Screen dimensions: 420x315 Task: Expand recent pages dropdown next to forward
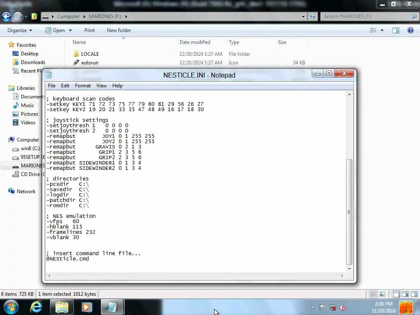tap(26, 16)
